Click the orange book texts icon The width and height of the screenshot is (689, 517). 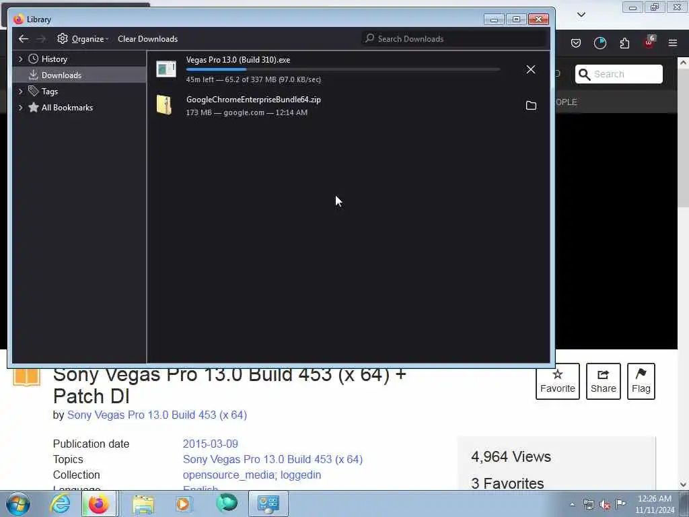(26, 377)
